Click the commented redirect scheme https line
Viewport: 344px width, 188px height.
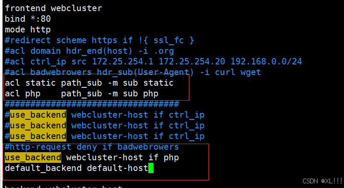100,40
